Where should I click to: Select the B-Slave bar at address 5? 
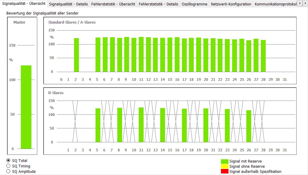point(98,125)
